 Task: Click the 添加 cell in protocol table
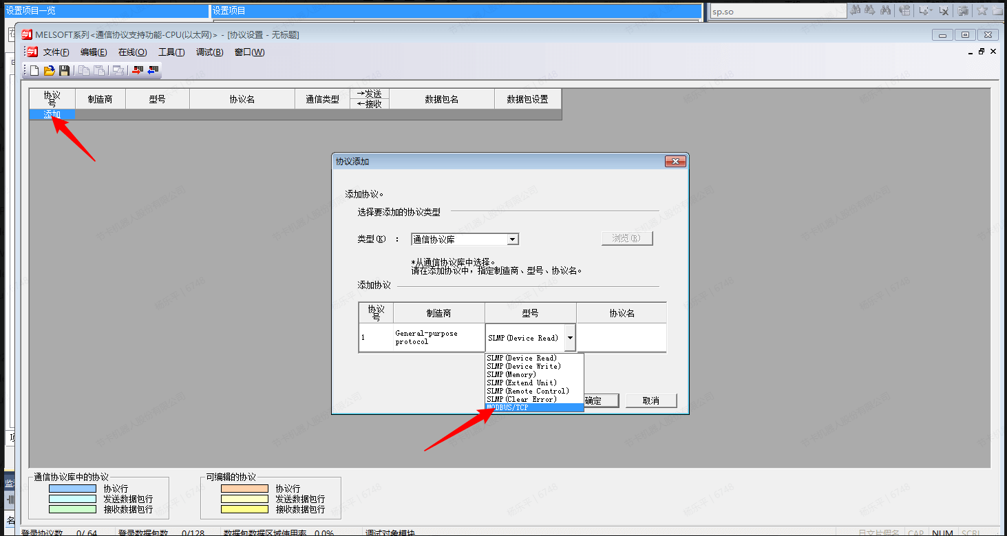pos(52,115)
